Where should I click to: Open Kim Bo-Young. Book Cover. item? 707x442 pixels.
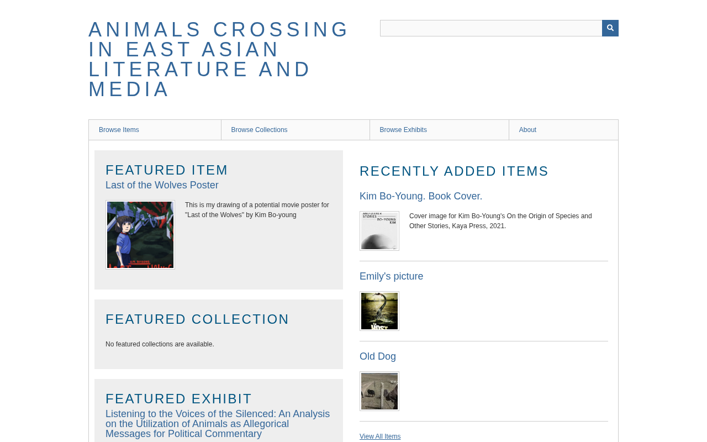click(421, 196)
